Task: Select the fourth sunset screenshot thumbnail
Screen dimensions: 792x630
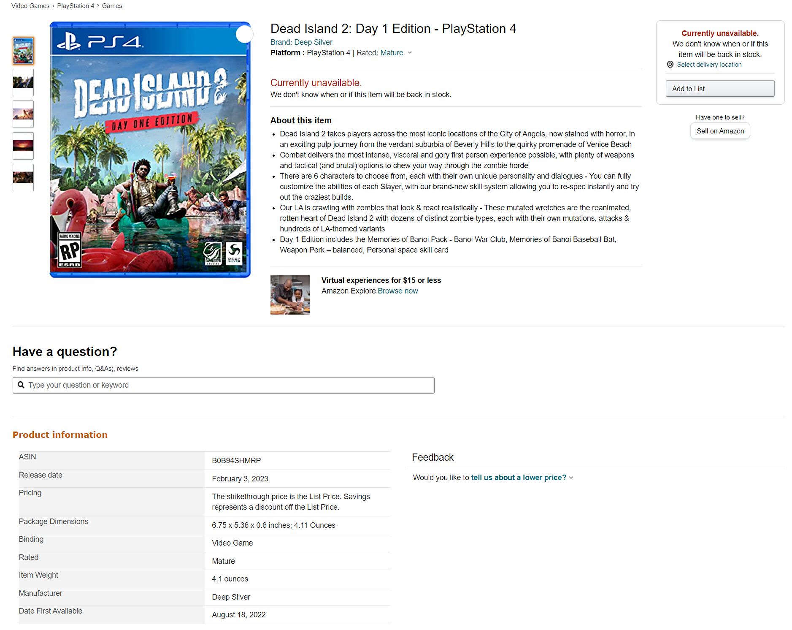Action: 23,146
